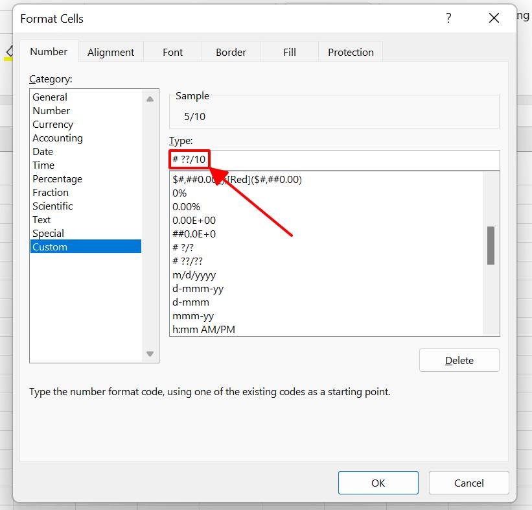Select the # ?/? format code
The image size is (532, 510).
[x=326, y=247]
